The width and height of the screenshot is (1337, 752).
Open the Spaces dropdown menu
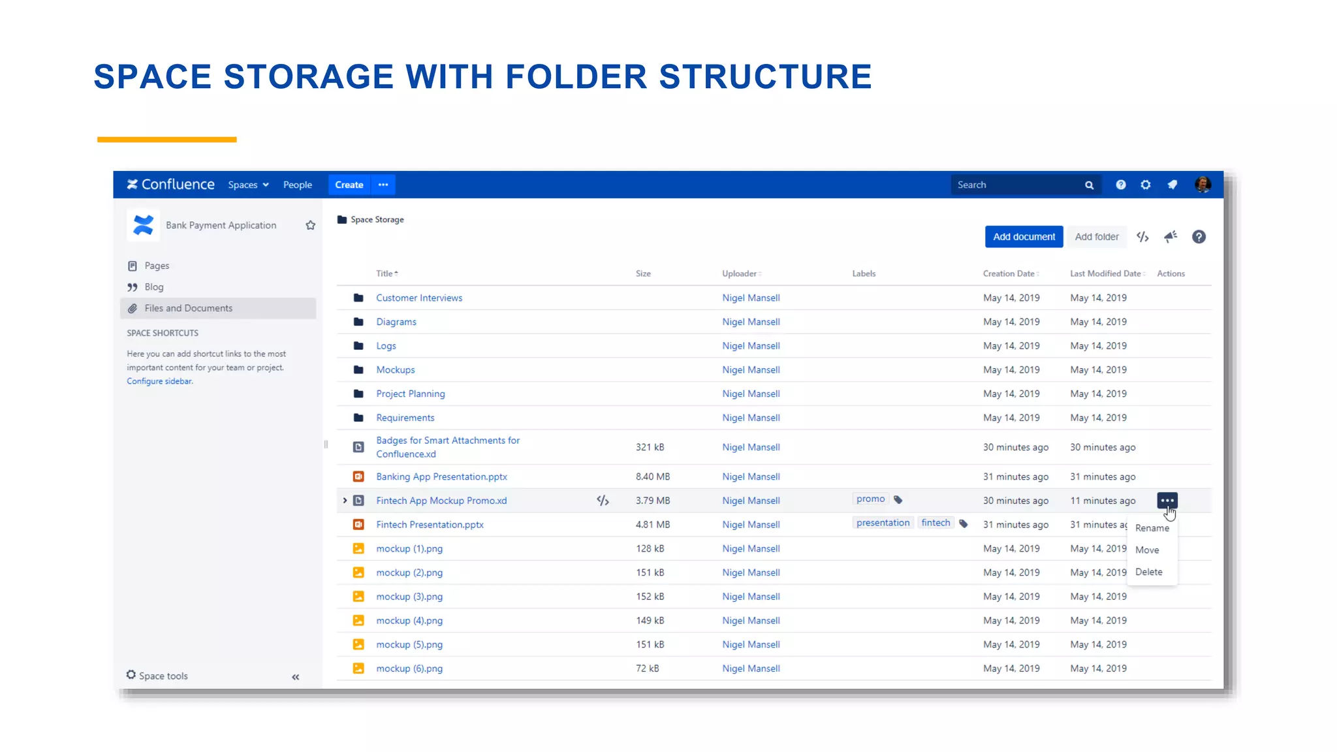(248, 185)
